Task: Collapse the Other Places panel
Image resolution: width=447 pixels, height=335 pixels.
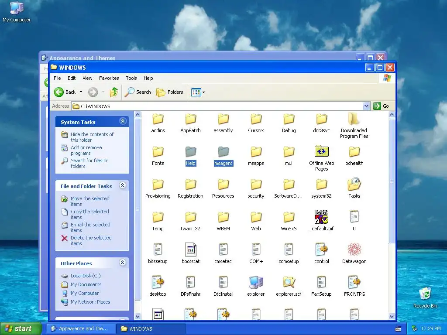Action: [123, 263]
